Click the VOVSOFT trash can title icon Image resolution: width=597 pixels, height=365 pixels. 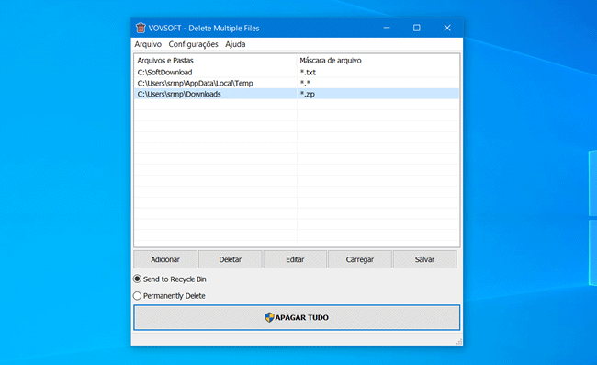click(141, 28)
